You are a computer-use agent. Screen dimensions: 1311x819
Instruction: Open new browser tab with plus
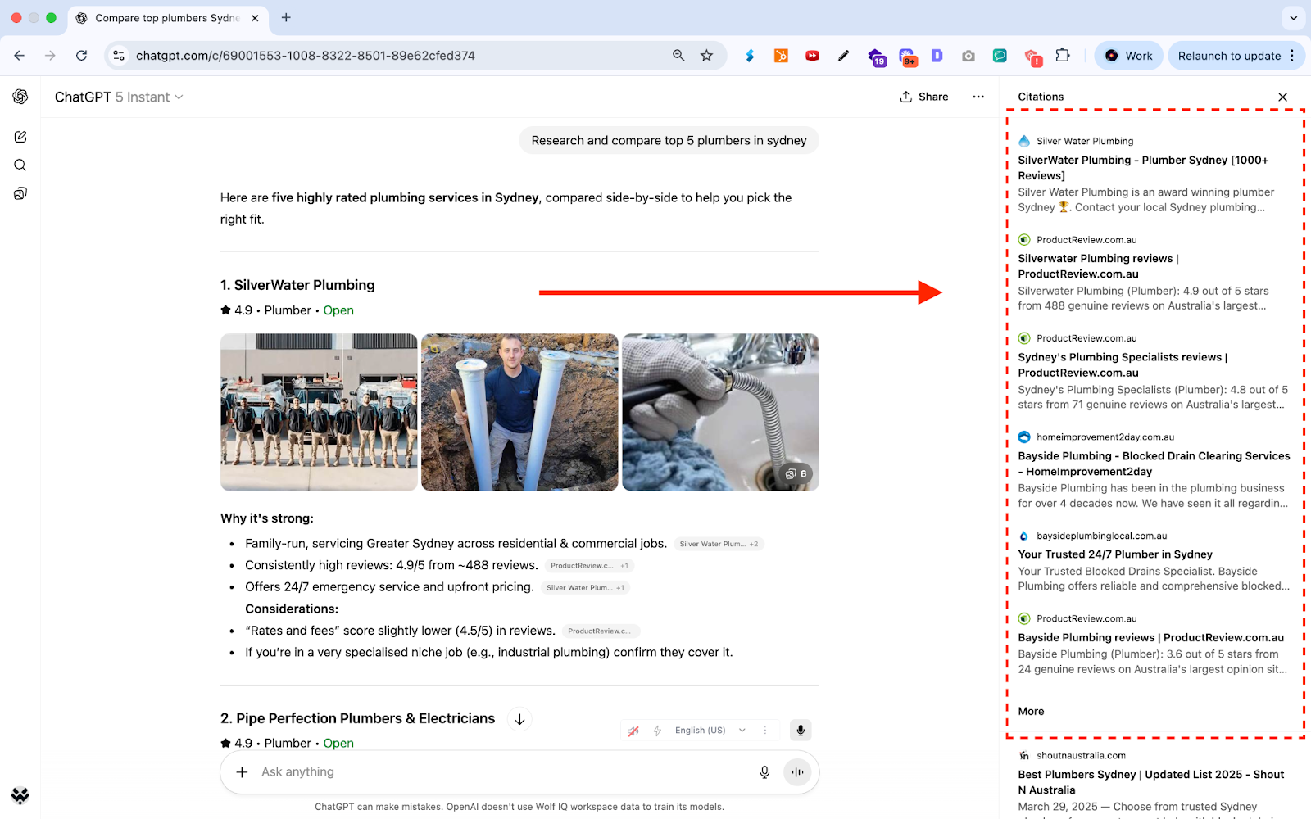click(x=286, y=17)
